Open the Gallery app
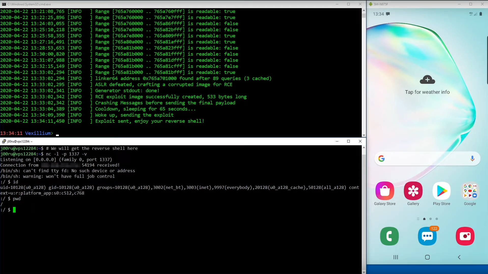This screenshot has height=274, width=488. [x=413, y=191]
